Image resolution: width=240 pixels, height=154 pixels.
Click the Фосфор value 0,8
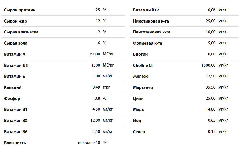pyautogui.click(x=97, y=99)
